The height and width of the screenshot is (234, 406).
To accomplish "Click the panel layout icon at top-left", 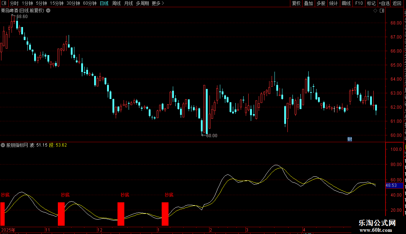I will tap(4, 3).
